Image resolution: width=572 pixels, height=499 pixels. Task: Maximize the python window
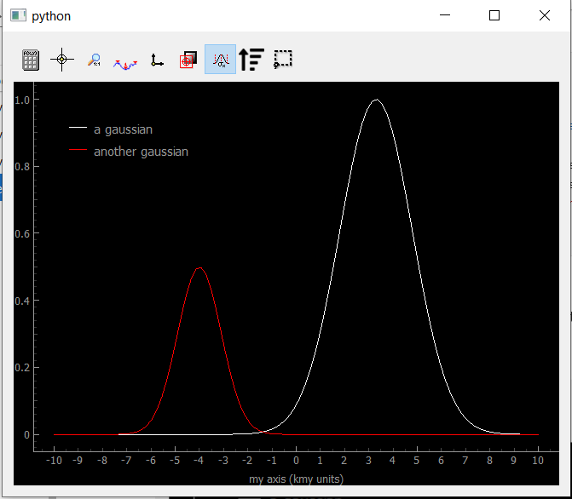[x=494, y=15]
